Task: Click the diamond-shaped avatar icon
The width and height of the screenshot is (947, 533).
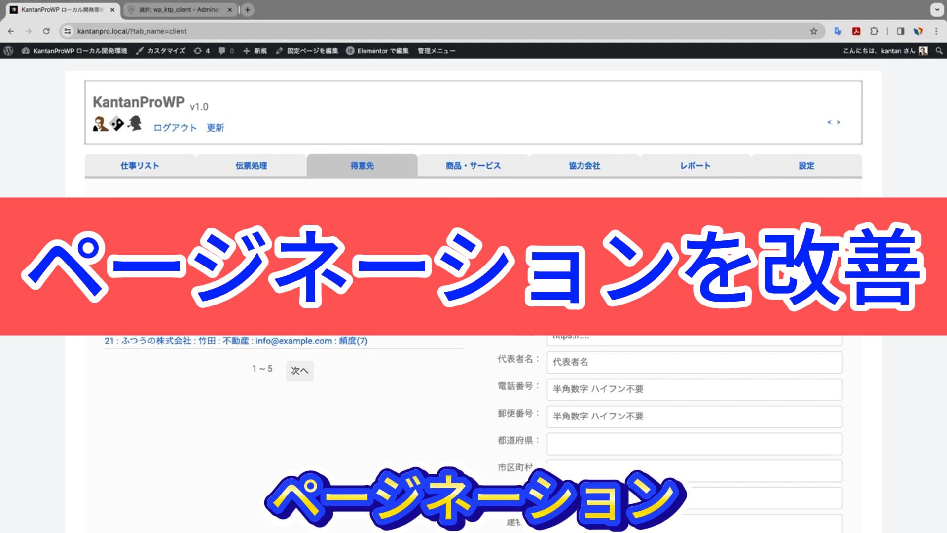Action: (117, 124)
